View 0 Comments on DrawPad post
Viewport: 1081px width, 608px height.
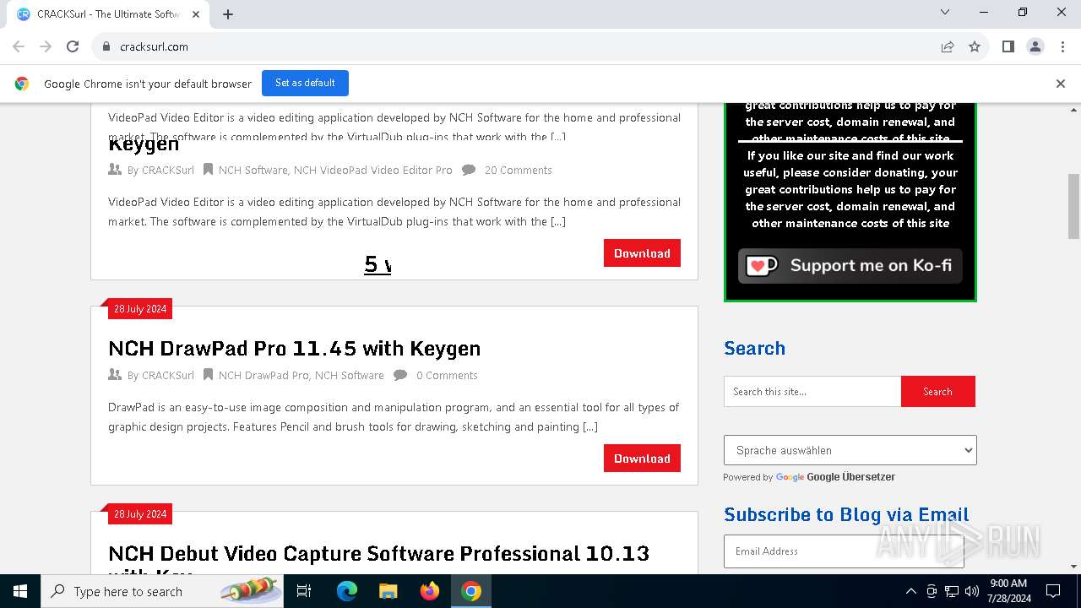click(447, 375)
